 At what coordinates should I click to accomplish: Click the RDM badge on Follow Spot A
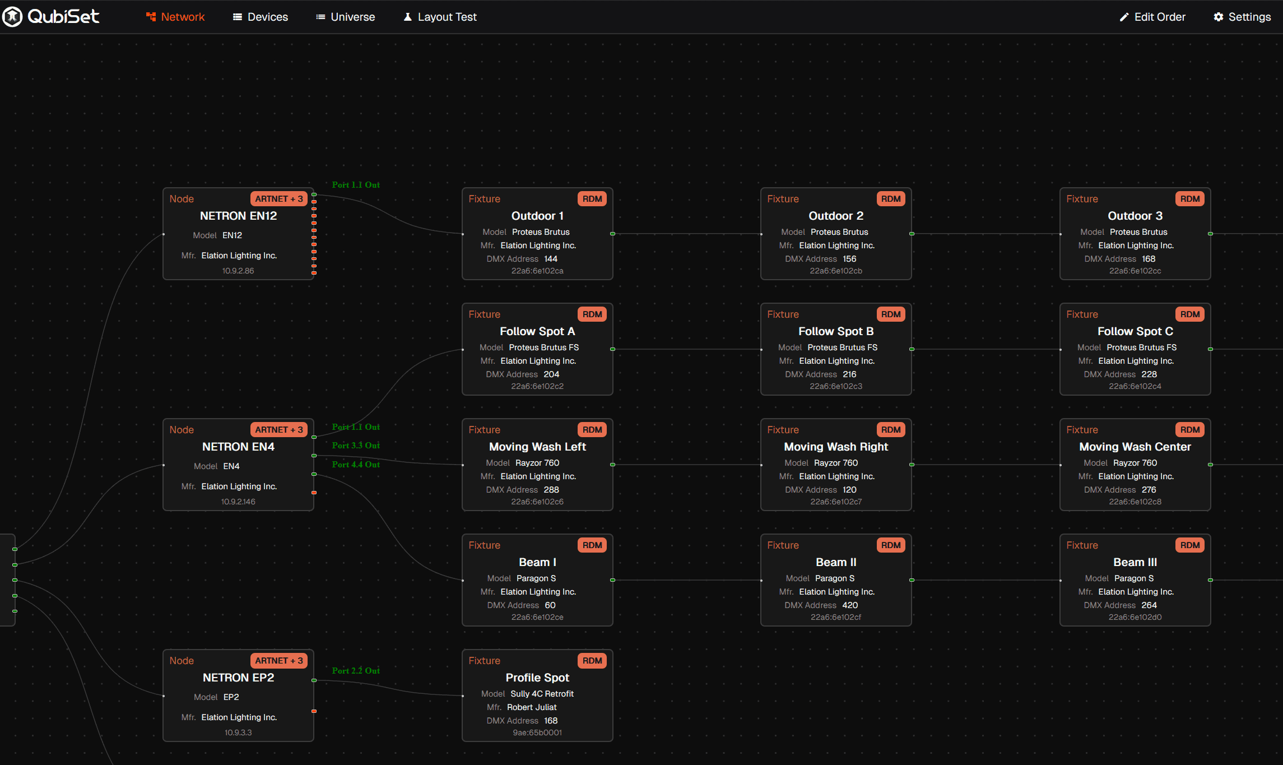(592, 314)
